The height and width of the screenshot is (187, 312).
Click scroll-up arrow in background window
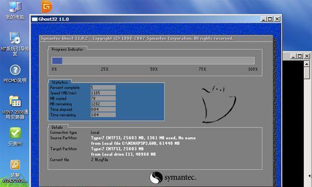click(307, 64)
